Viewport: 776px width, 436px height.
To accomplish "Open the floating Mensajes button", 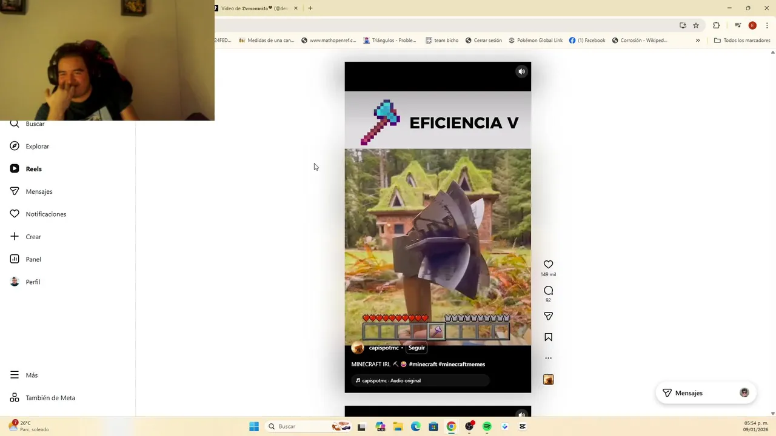I will 706,393.
